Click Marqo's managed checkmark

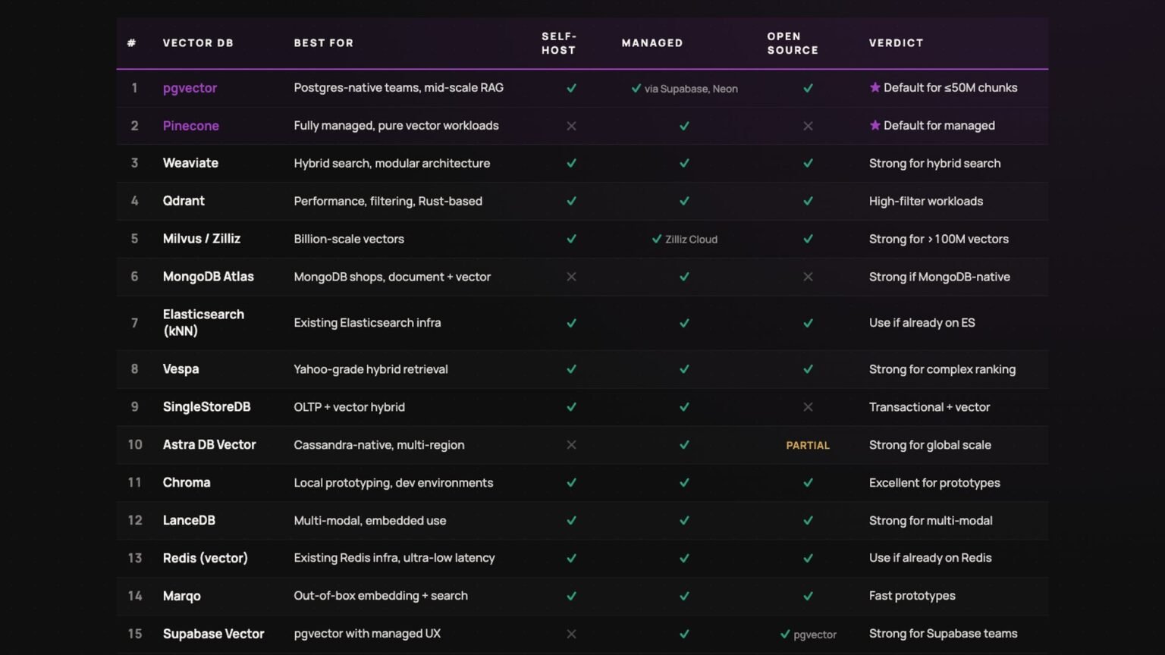coord(684,596)
